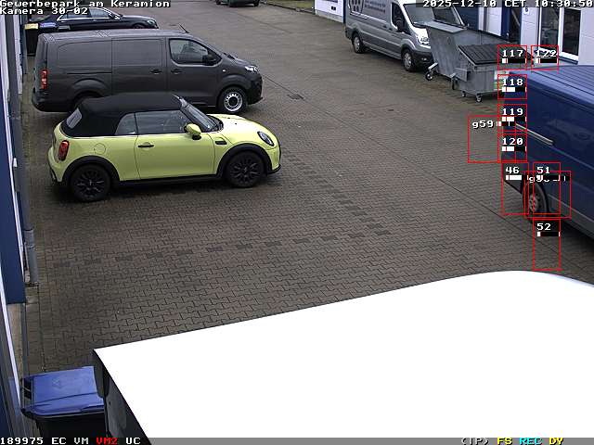This screenshot has height=445, width=594.
Task: Click the UC status flag
Action: click(x=133, y=440)
